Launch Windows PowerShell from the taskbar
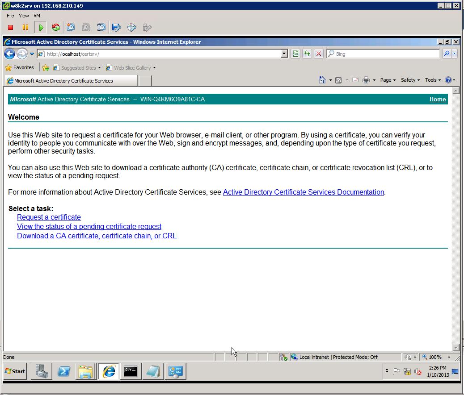The height and width of the screenshot is (395, 464). [x=63, y=371]
